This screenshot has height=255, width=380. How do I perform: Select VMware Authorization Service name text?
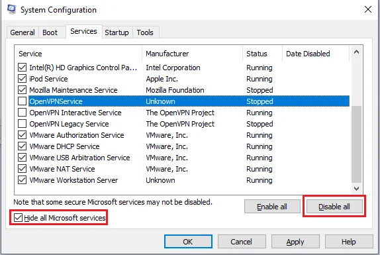77,135
